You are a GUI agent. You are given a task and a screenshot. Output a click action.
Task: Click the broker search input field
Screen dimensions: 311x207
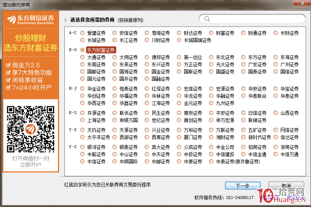(x=252, y=19)
